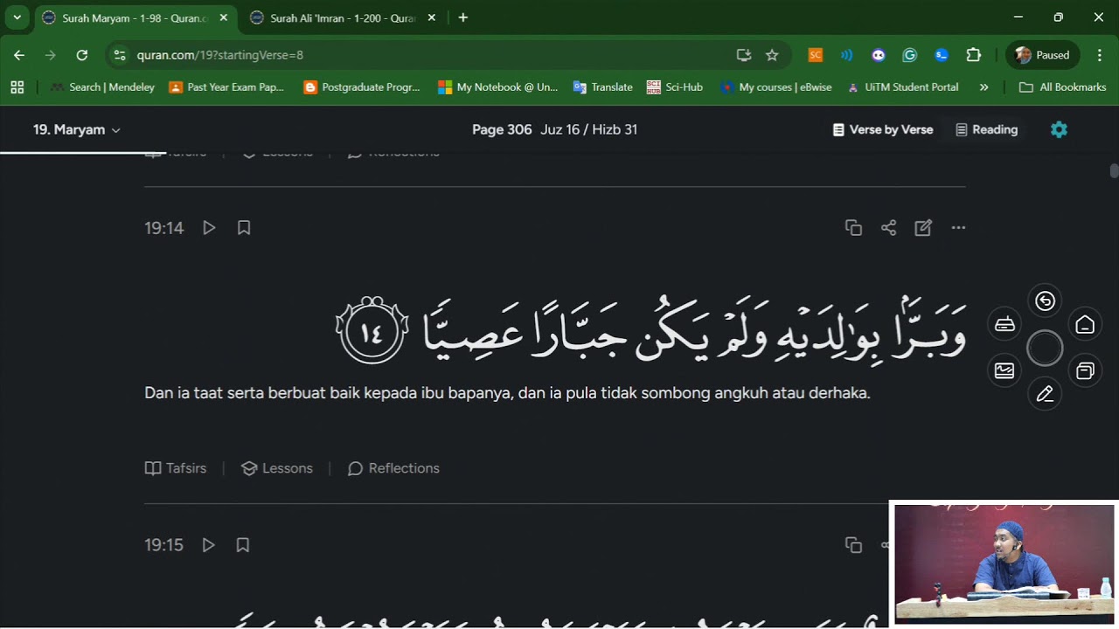Open Quran.com settings gear
Viewport: 1119px width, 629px height.
tap(1059, 129)
